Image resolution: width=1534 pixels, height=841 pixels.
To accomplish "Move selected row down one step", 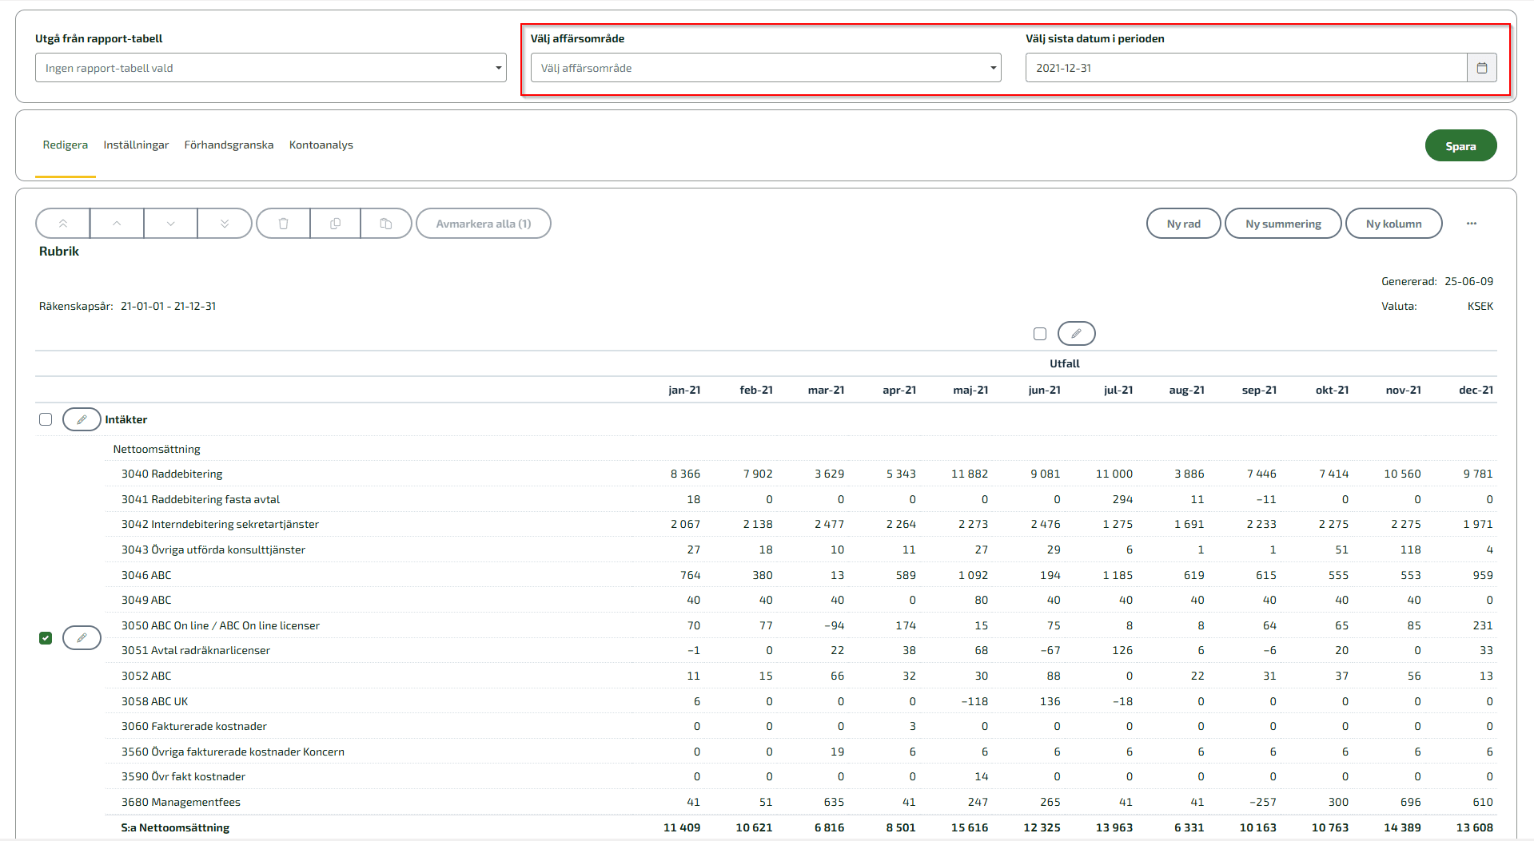I will [x=171, y=224].
